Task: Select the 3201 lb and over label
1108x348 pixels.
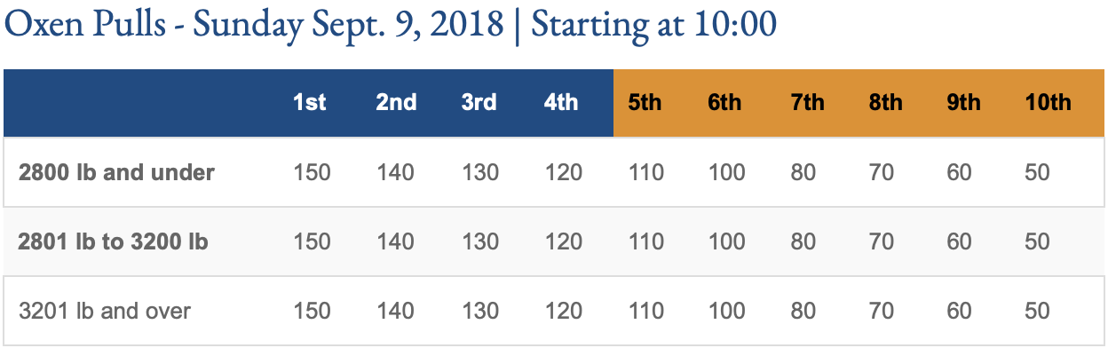Action: click(105, 311)
